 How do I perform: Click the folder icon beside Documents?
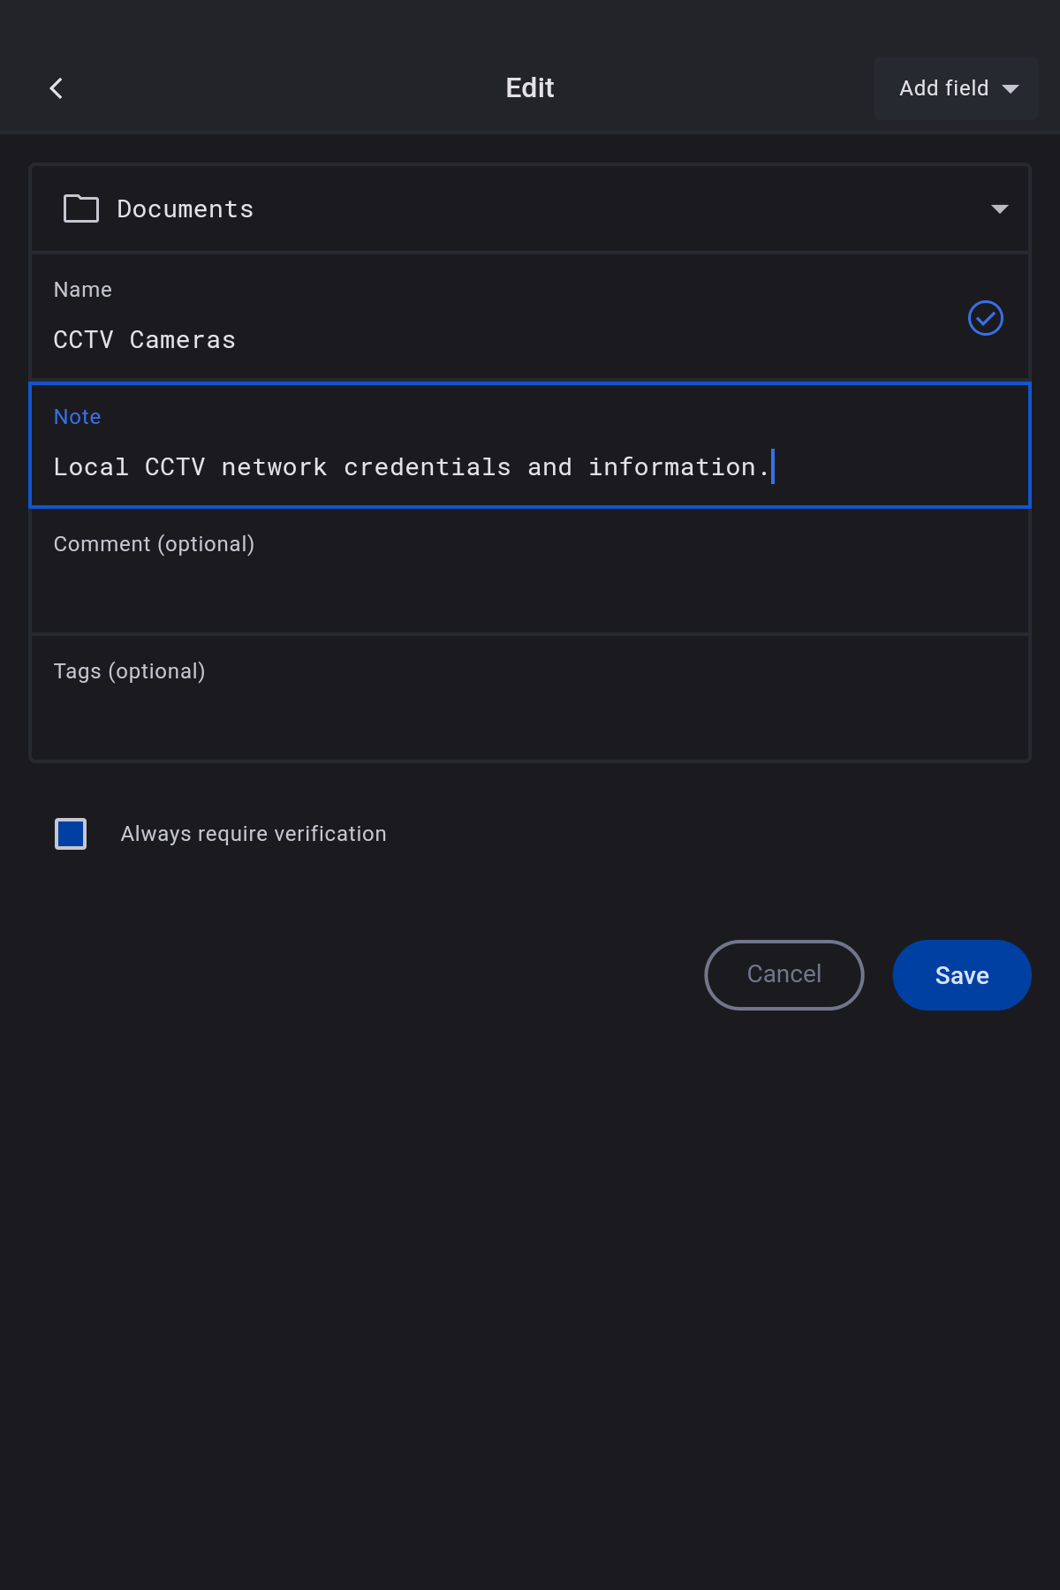81,208
